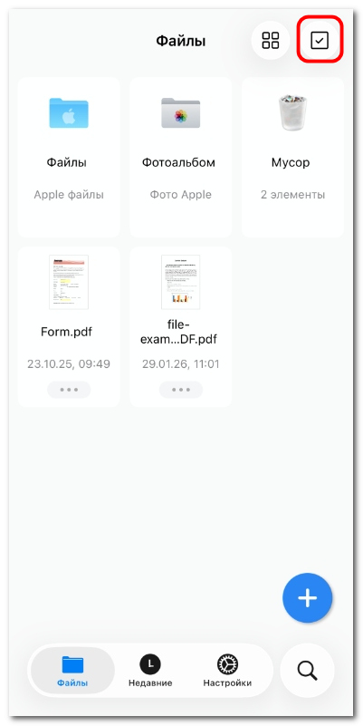Select the clock icon for Недавние
Viewport: 363px width, 726px height.
(150, 664)
